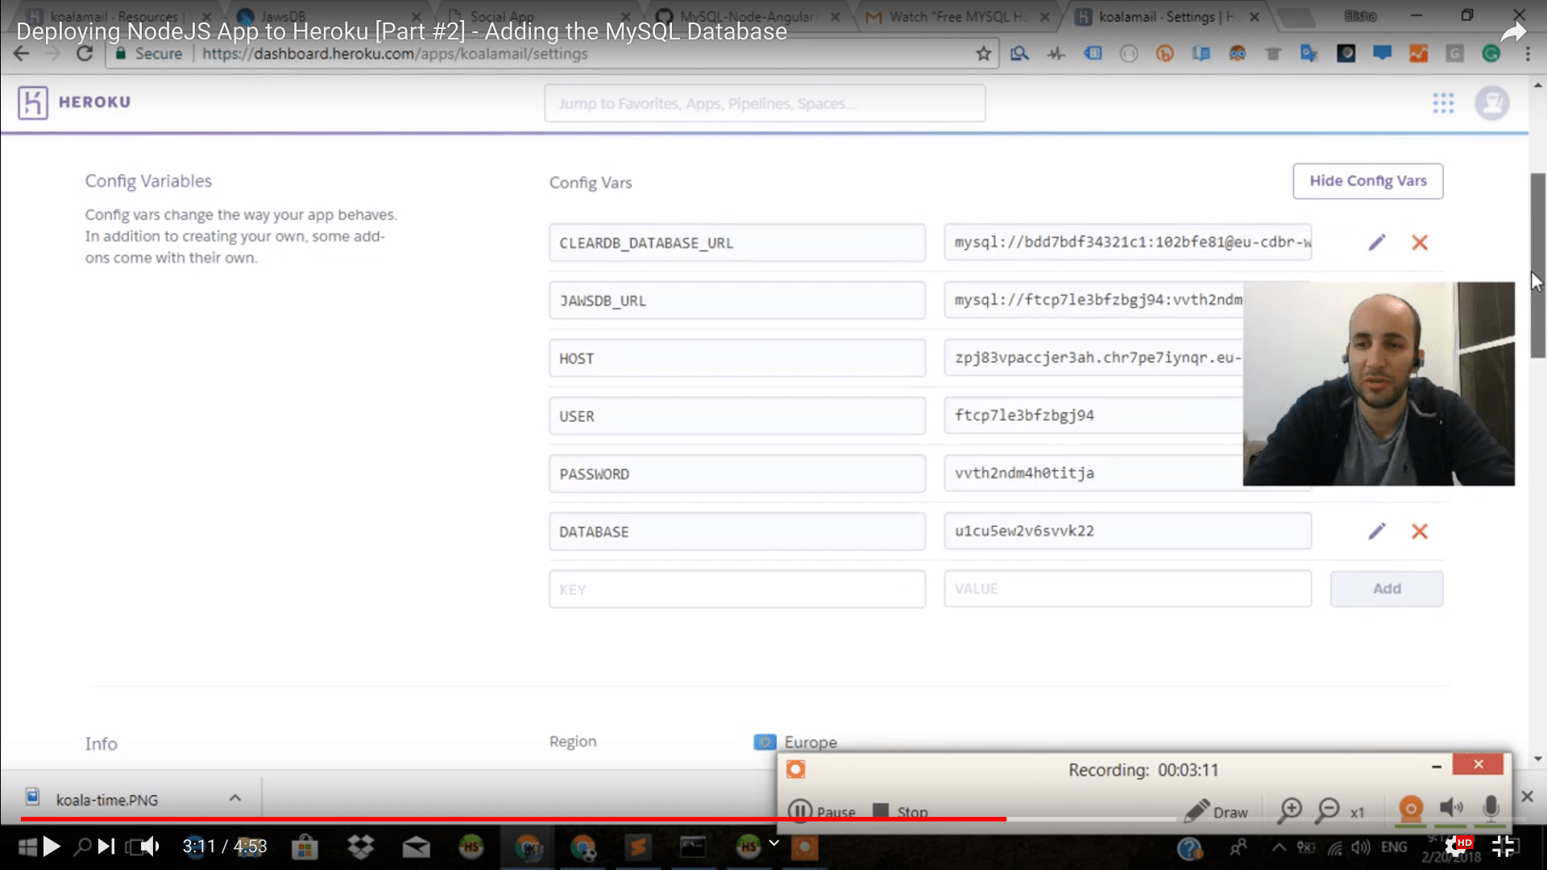1547x870 pixels.
Task: Zoom in with recorder magnifier plus
Action: (x=1290, y=810)
